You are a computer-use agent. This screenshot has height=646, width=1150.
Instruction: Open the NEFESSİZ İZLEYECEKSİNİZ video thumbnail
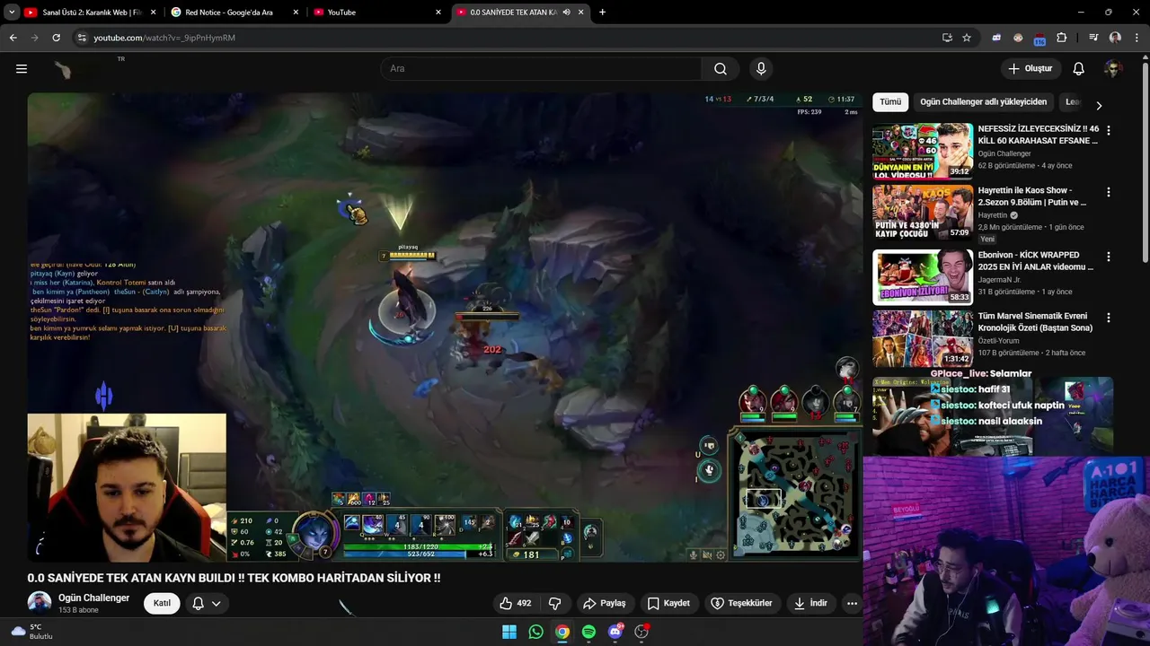click(923, 151)
